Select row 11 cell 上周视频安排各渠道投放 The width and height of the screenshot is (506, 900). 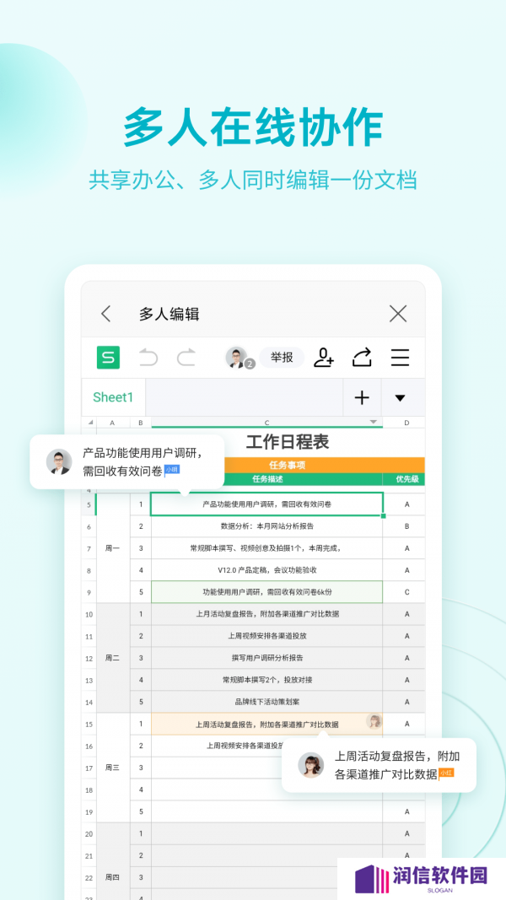[x=266, y=636]
